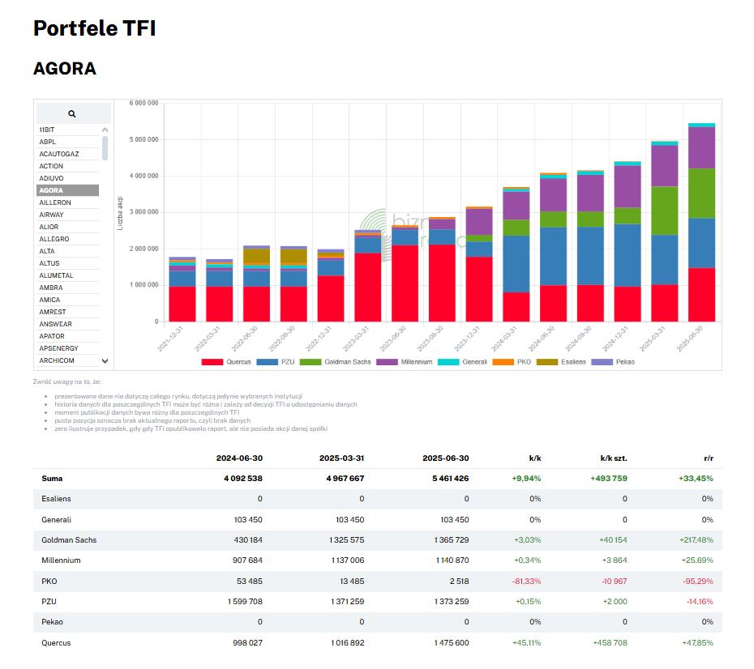Click the Pekao legend label
The width and height of the screenshot is (754, 669).
click(x=625, y=362)
